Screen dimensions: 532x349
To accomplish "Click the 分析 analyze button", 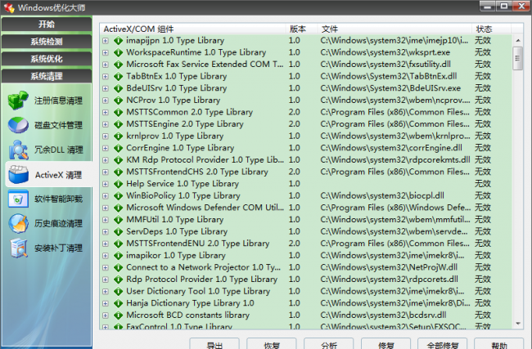I will (328, 344).
